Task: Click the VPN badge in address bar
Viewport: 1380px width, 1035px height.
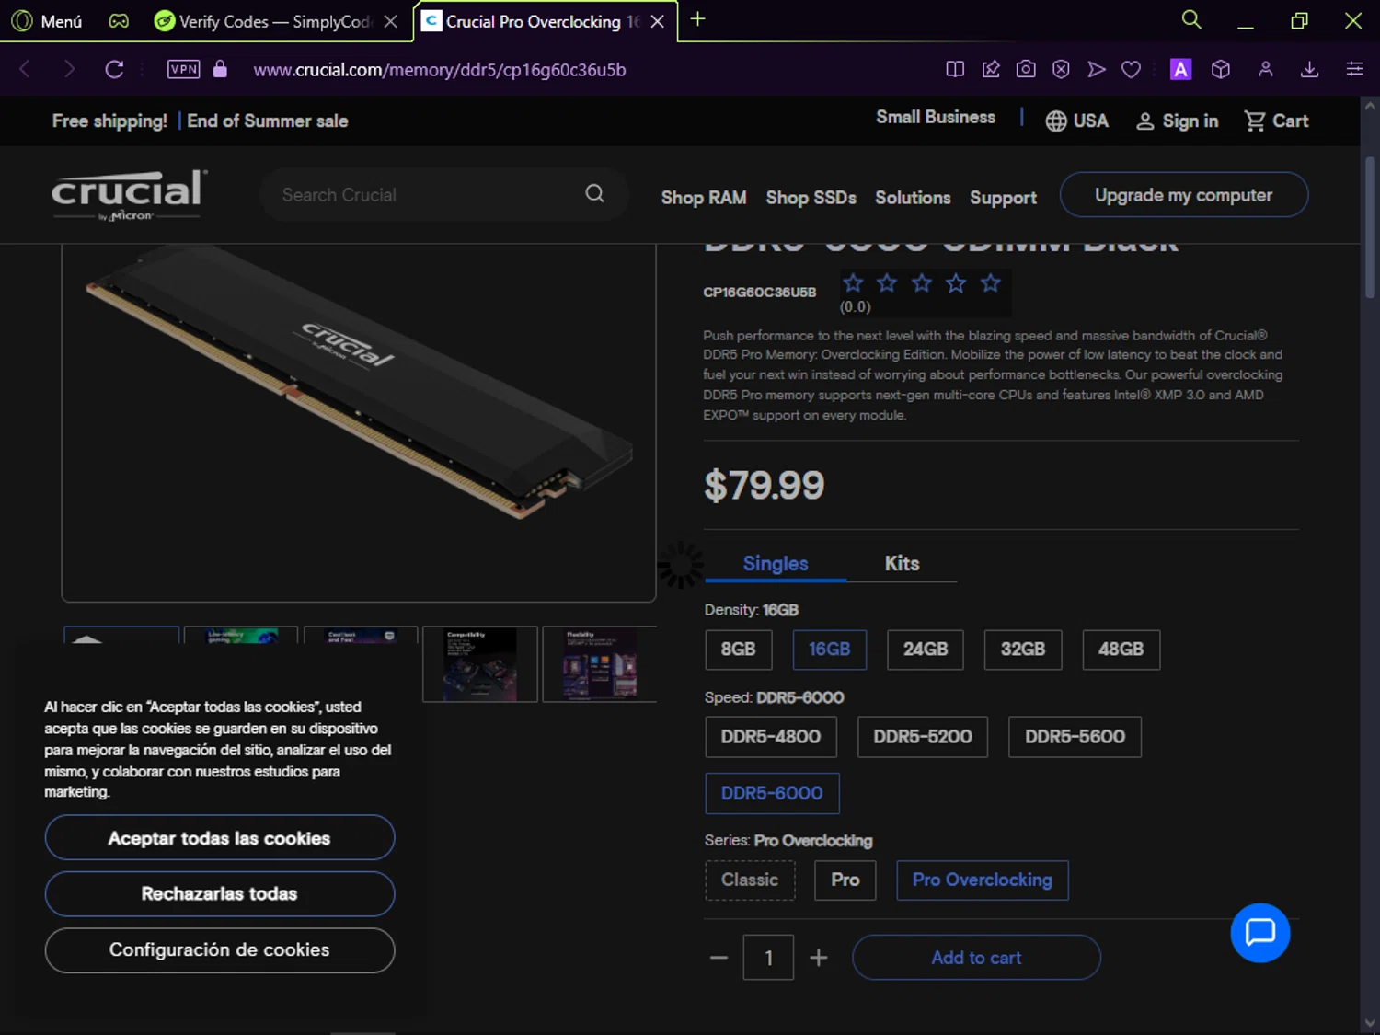Action: coord(183,69)
